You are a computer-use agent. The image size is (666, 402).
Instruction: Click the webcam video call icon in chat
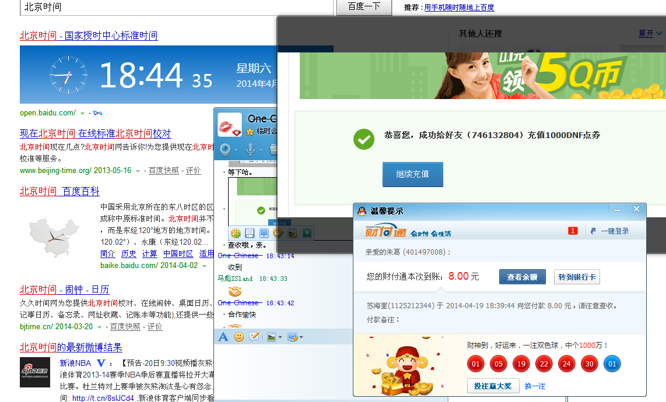[x=225, y=149]
